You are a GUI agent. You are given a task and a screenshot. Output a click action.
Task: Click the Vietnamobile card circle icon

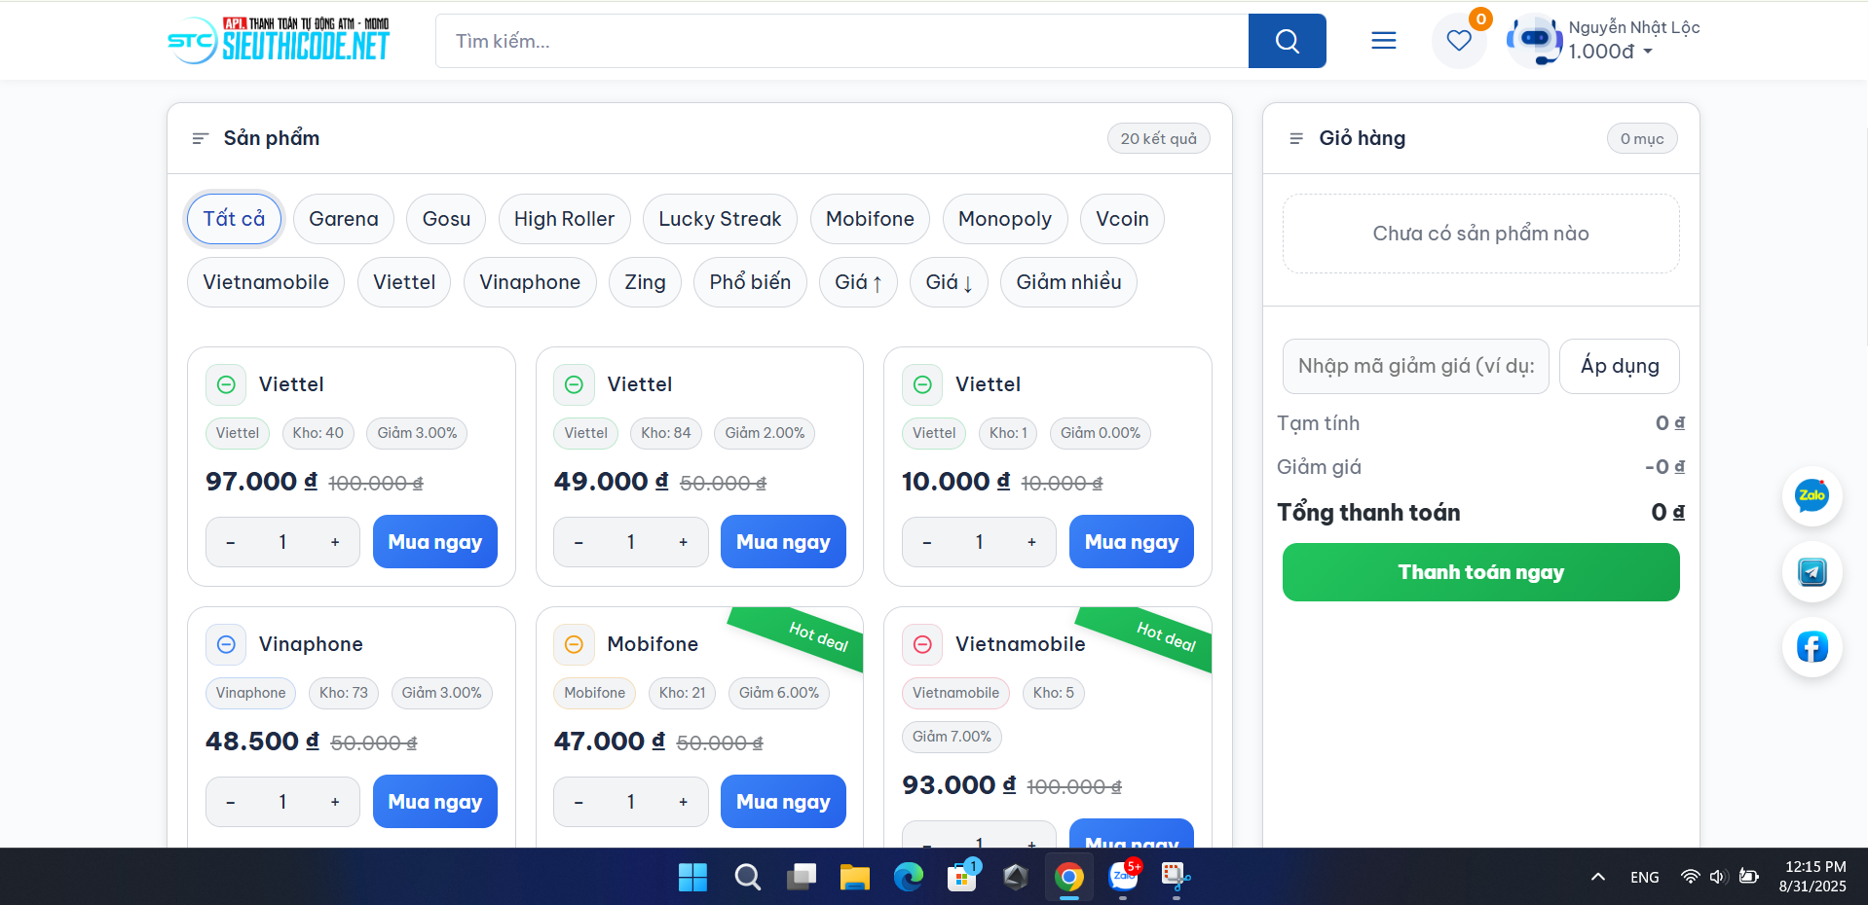coord(922,644)
